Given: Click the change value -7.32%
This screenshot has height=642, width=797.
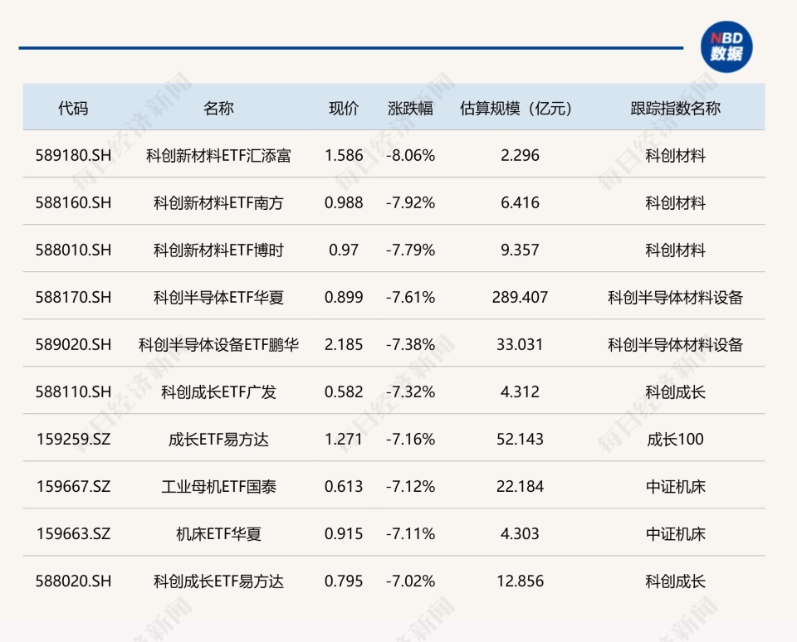Looking at the screenshot, I should 410,392.
